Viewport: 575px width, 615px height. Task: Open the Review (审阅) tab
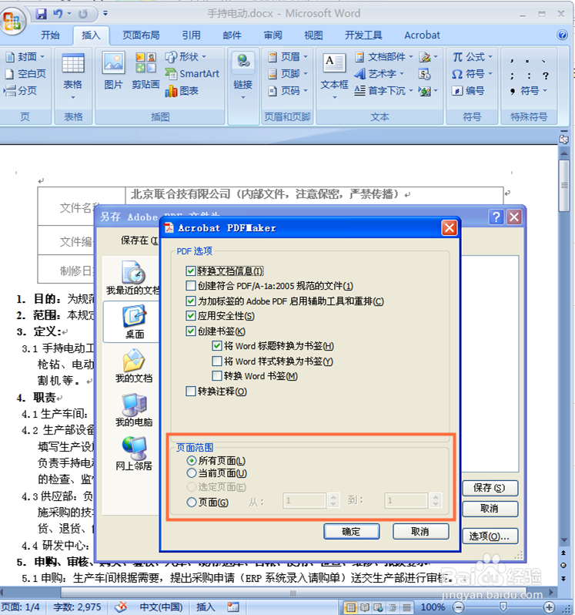click(x=272, y=35)
